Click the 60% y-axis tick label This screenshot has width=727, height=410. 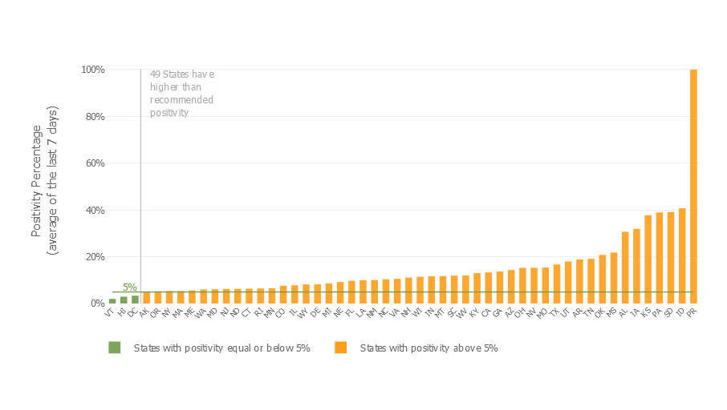[x=95, y=163]
